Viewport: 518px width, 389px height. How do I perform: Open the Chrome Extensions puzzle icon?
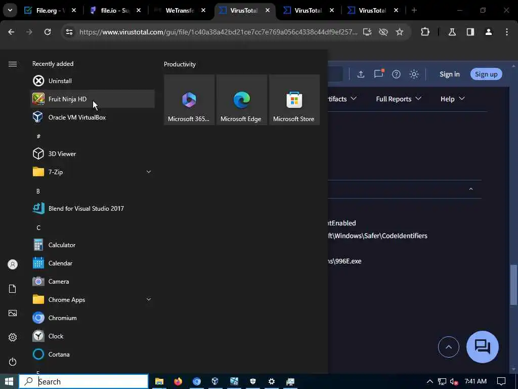(x=425, y=32)
